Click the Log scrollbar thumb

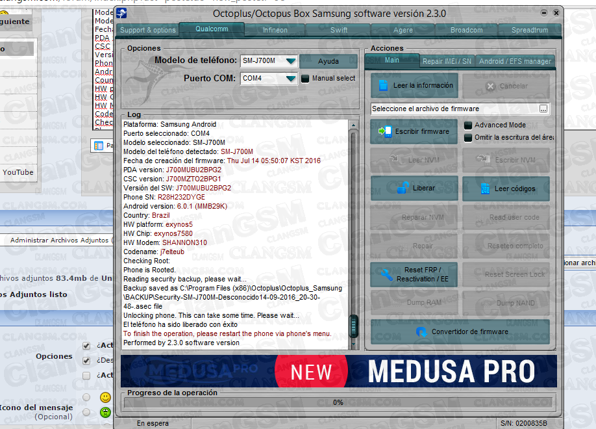point(353,326)
